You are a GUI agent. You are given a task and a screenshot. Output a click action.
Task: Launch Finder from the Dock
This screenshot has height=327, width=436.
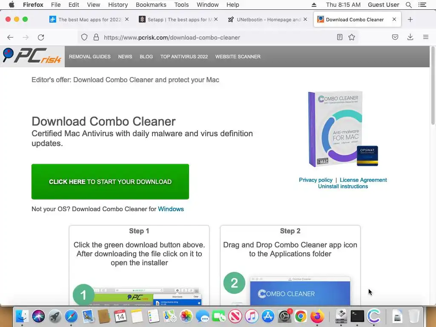point(22,316)
